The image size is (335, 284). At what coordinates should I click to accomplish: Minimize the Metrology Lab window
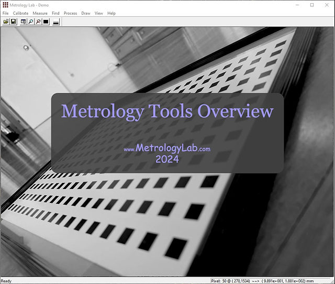(x=297, y=5)
